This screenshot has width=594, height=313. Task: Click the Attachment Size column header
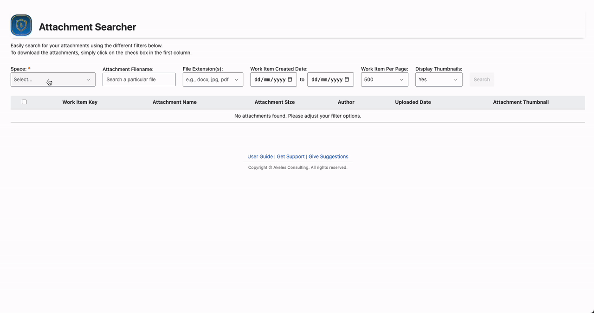274,102
